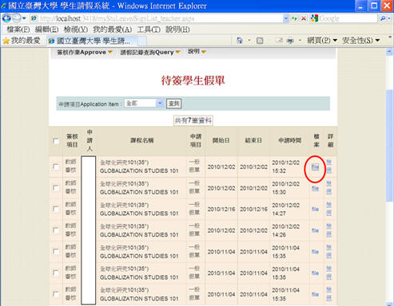Screen dimensions: 394x306
Task: Tick the select-all checkbox in table header
Action: (x=56, y=141)
